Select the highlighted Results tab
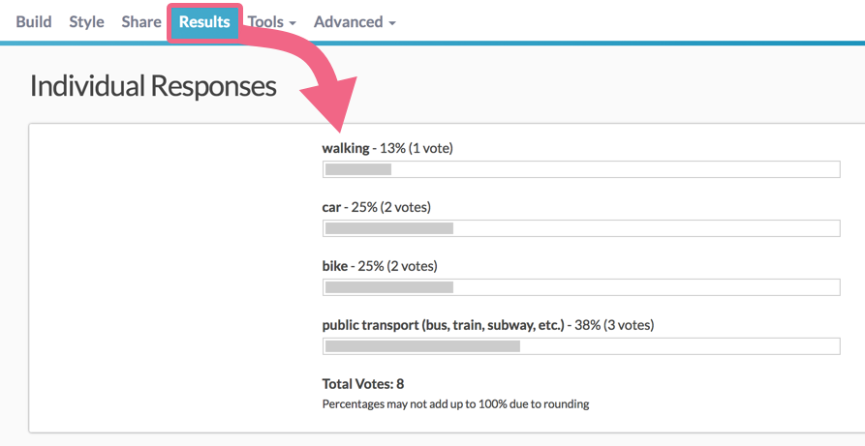The height and width of the screenshot is (446, 865). click(204, 21)
